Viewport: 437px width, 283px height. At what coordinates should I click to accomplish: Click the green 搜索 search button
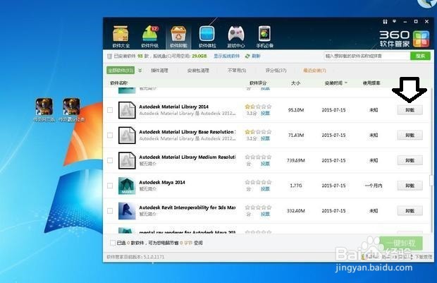point(420,56)
